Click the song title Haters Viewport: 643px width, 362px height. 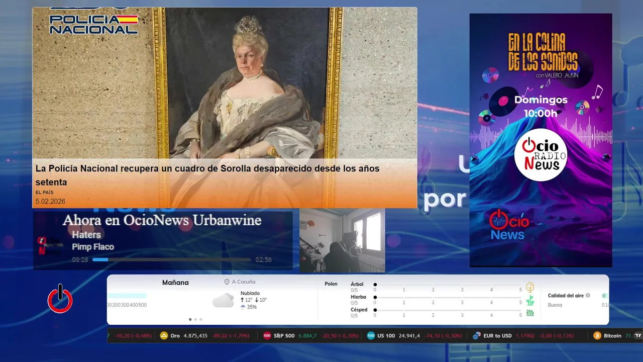pyautogui.click(x=86, y=235)
